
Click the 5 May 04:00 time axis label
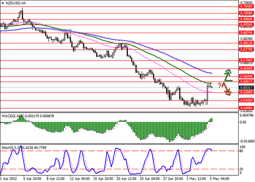click(220, 178)
